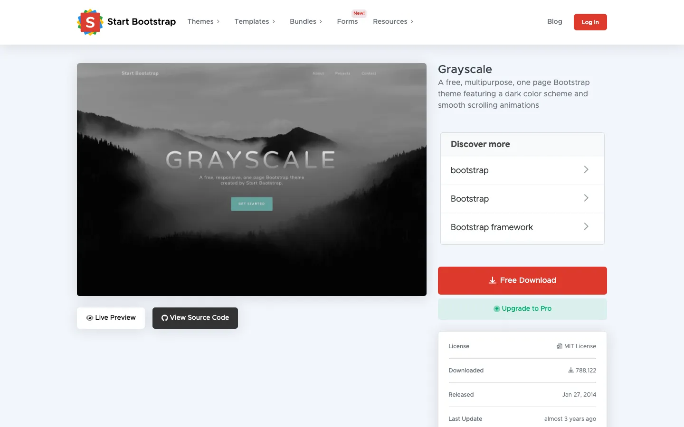Viewport: 684px width, 427px height.
Task: Open the Grayscale theme preview image
Action: tap(252, 179)
